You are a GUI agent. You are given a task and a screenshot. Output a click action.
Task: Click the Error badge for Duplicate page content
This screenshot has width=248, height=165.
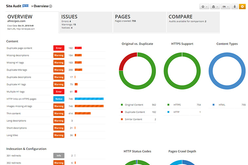point(59,48)
